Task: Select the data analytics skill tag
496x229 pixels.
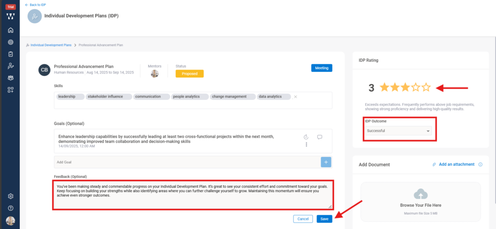Action: (x=274, y=97)
